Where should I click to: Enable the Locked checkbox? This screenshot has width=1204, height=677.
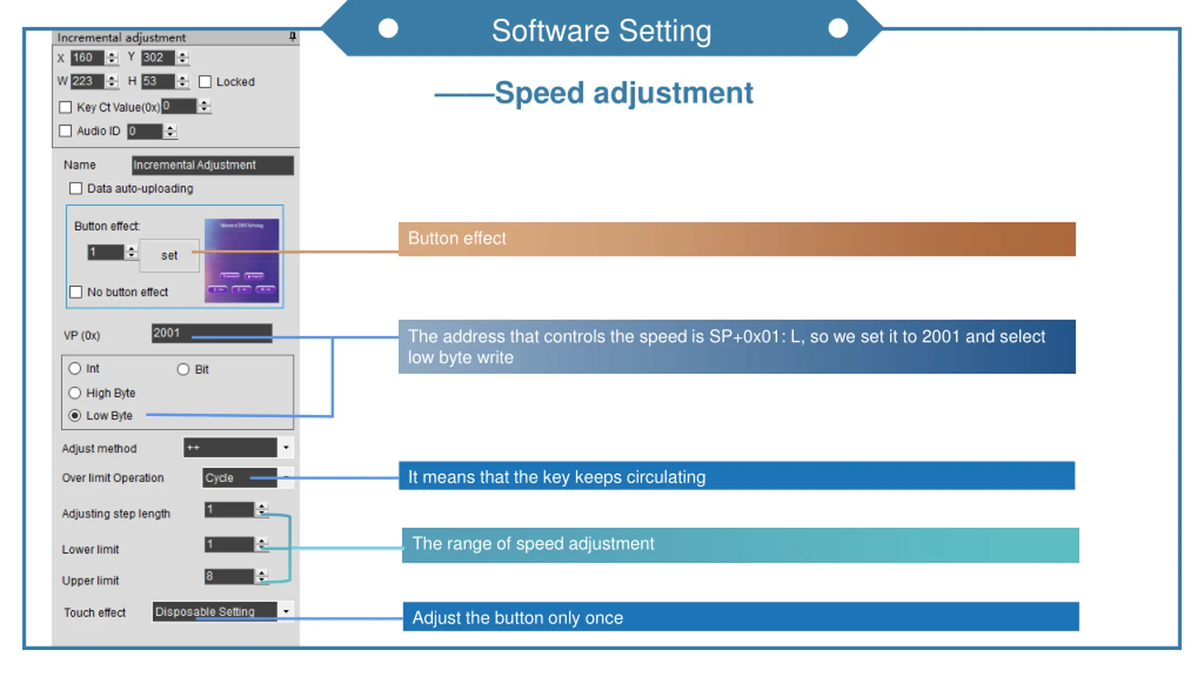pos(205,82)
